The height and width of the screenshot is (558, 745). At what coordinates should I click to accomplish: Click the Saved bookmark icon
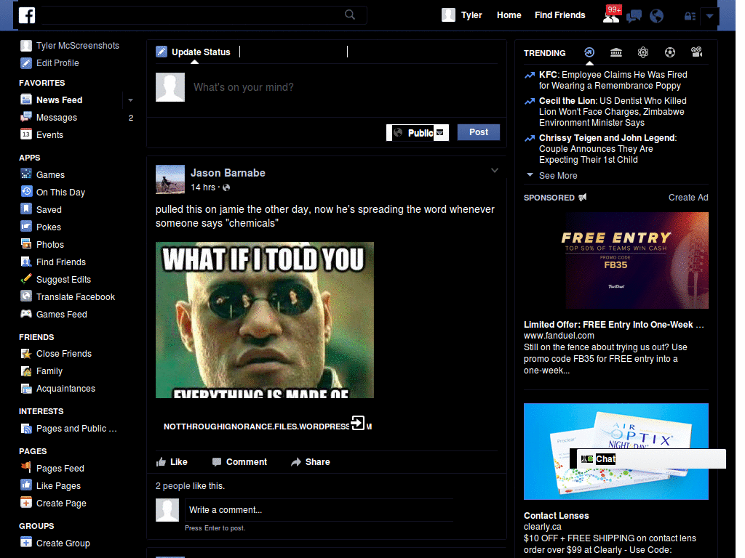point(26,209)
